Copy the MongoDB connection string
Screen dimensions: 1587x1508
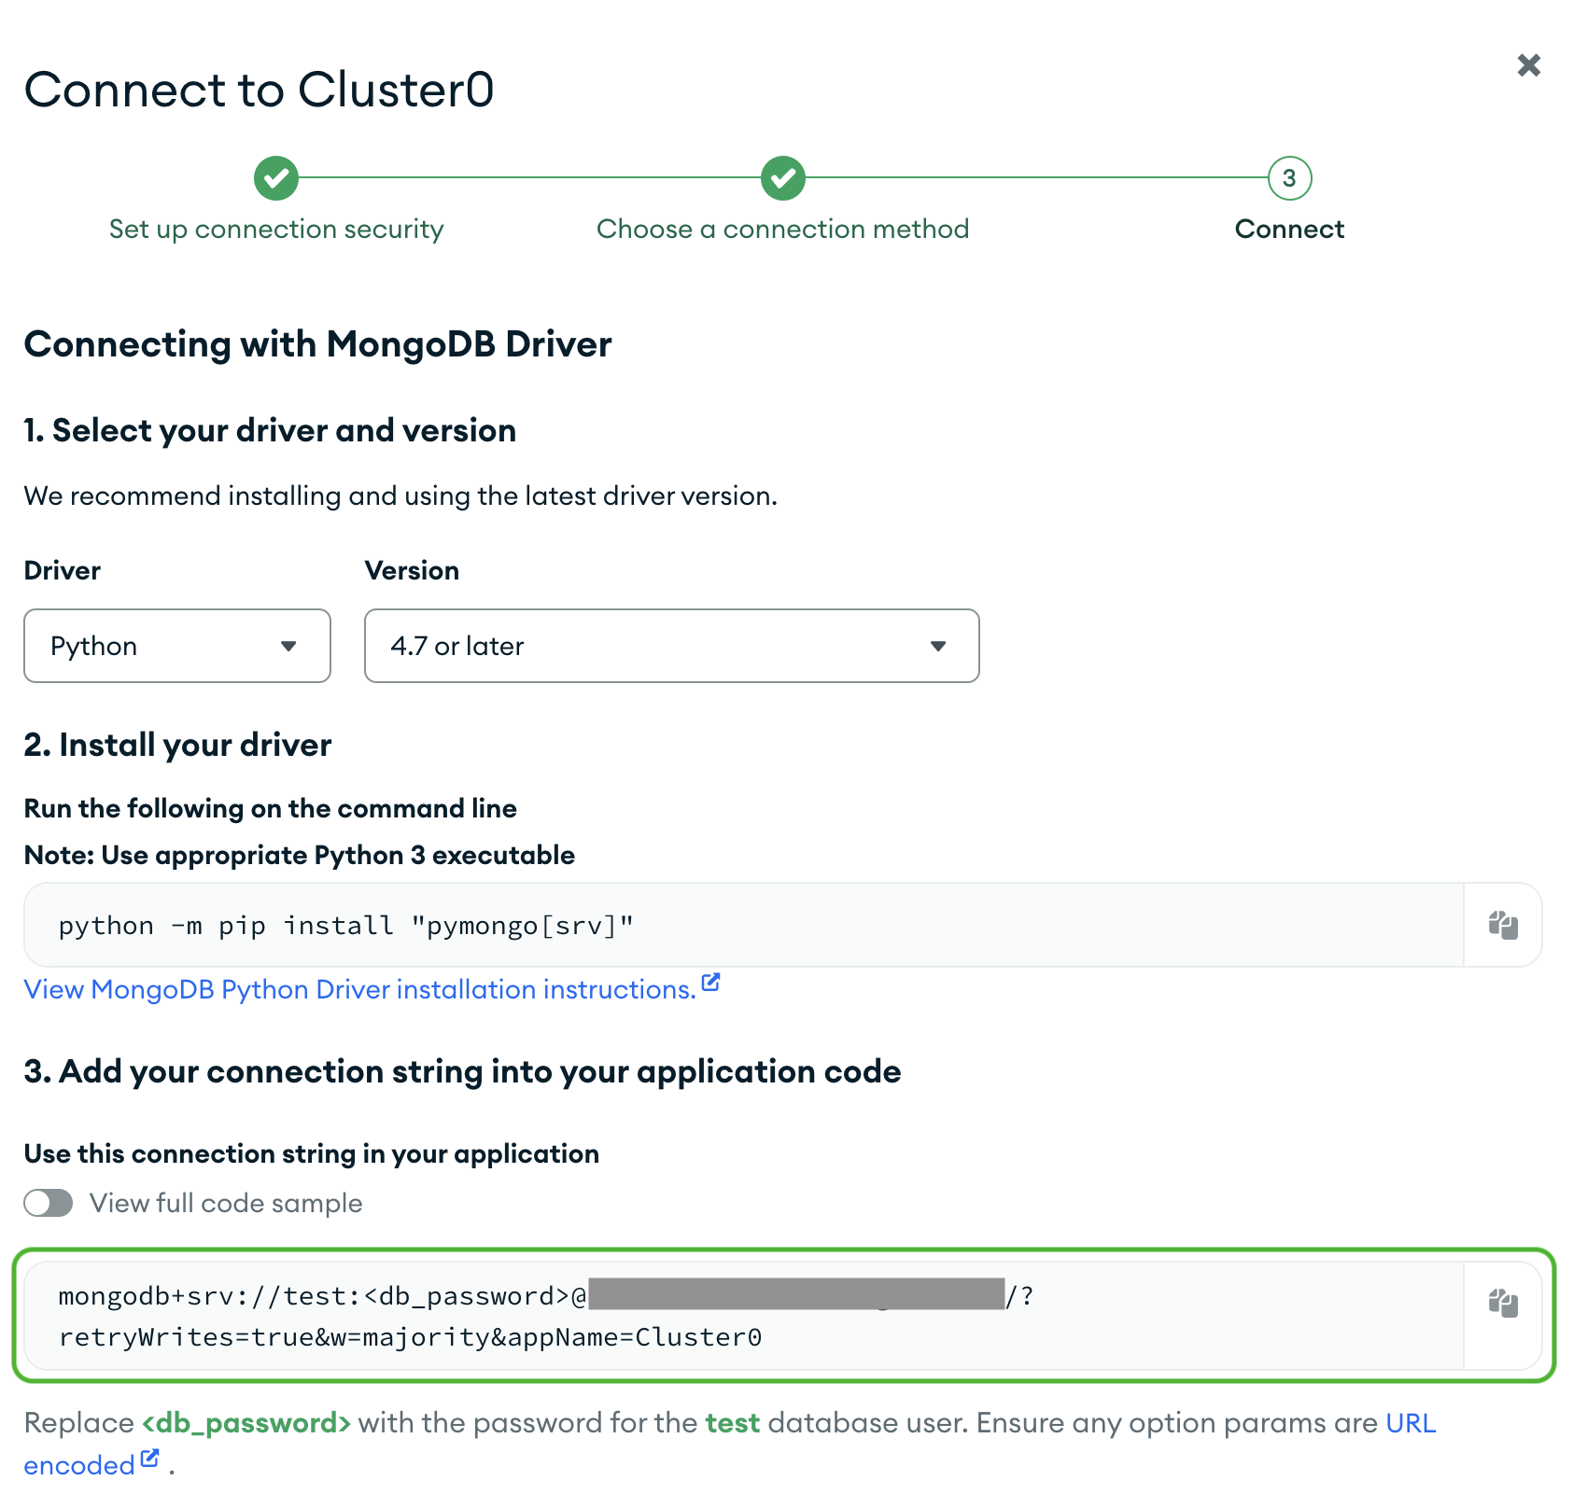click(1503, 1303)
